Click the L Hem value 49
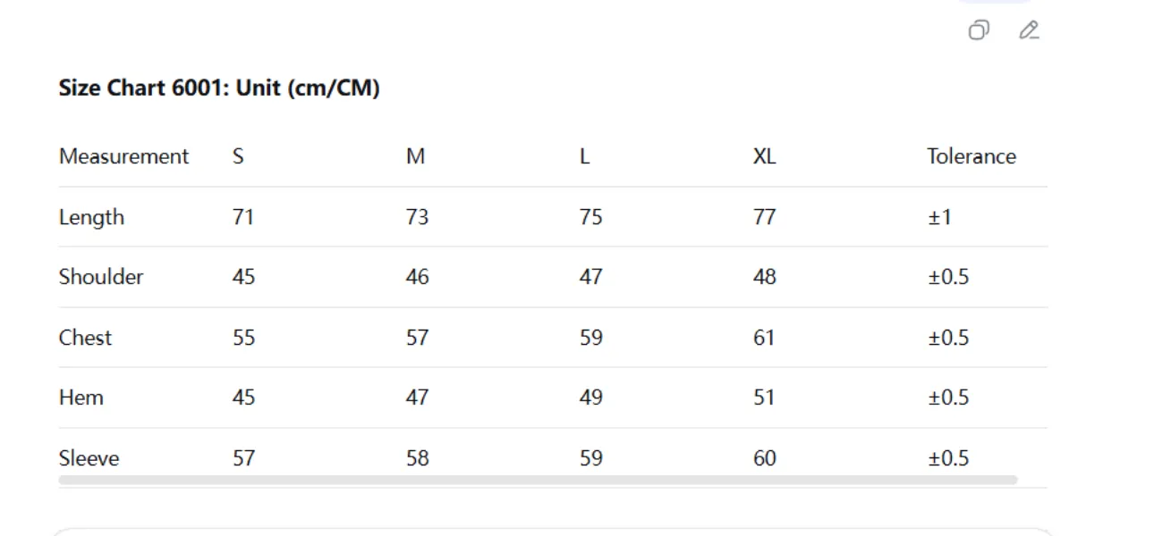Viewport: 1154px width, 536px height. coord(590,398)
